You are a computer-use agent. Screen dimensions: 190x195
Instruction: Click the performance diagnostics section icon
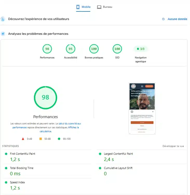pos(3,34)
